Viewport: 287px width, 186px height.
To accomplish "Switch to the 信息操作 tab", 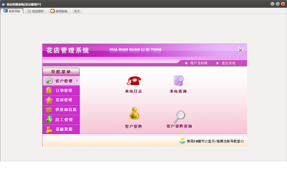I will tap(35, 11).
